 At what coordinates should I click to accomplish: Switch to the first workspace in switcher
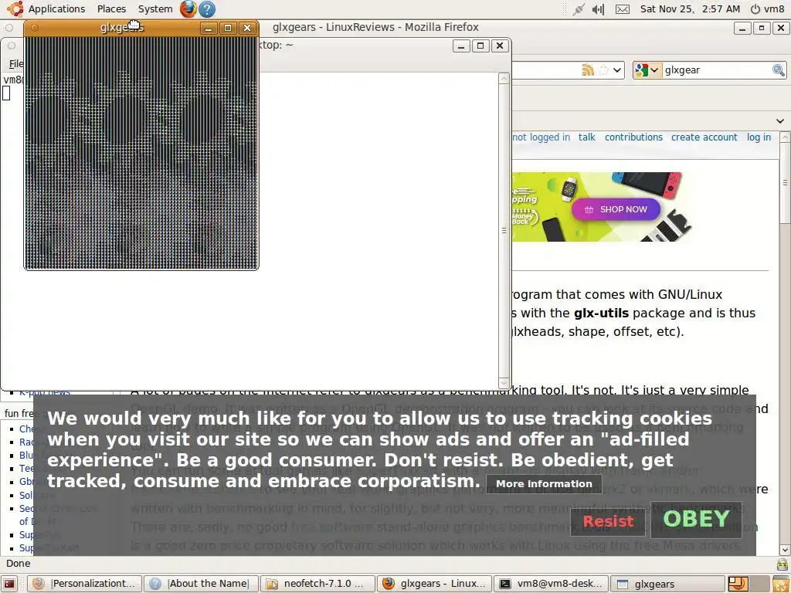pos(738,584)
